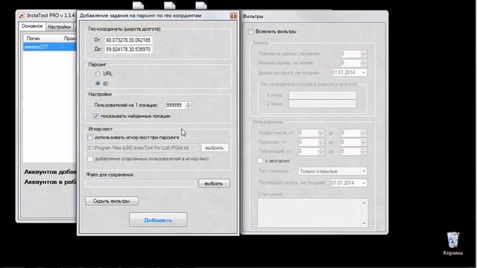Click the Публикаций от field
This screenshot has width=477, height=268.
pyautogui.click(x=308, y=151)
